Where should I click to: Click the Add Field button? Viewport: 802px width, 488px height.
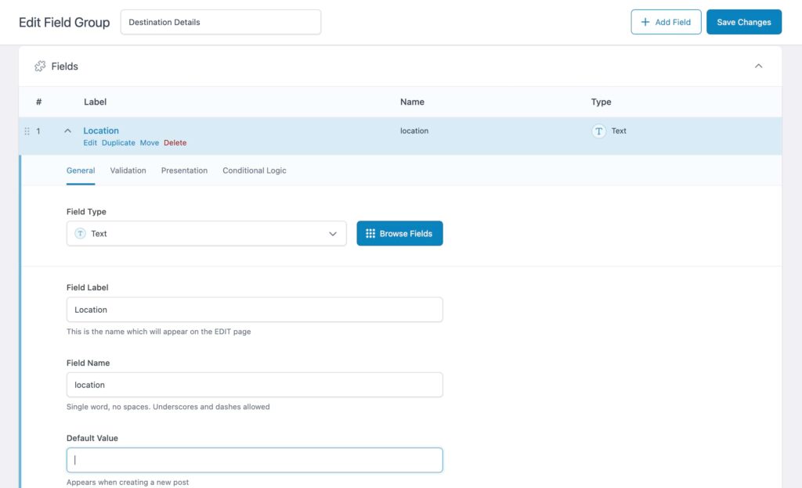click(666, 22)
